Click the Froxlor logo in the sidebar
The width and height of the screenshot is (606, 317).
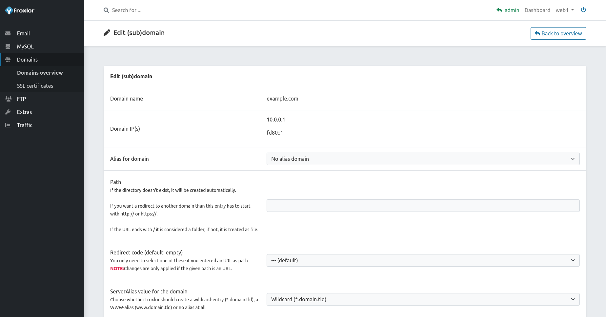pos(20,10)
